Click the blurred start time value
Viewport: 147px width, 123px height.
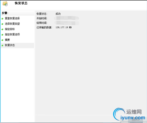pos(66,18)
